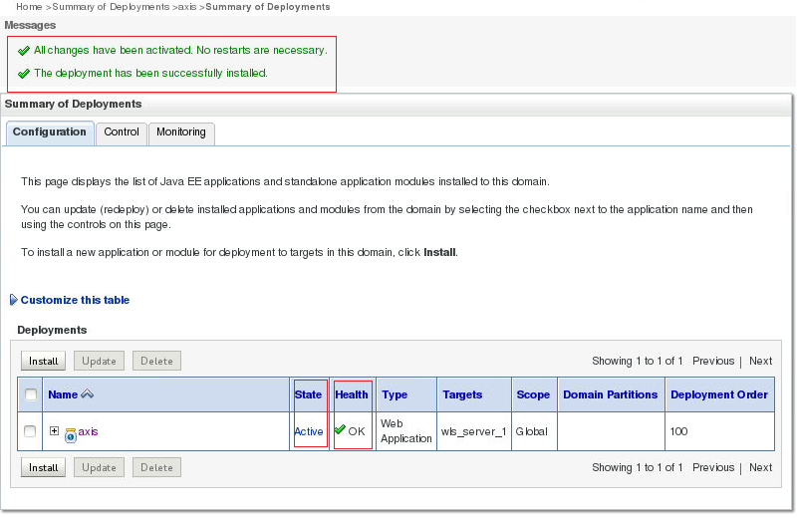
Task: Toggle the select-all checkbox in table header
Action: coord(31,394)
